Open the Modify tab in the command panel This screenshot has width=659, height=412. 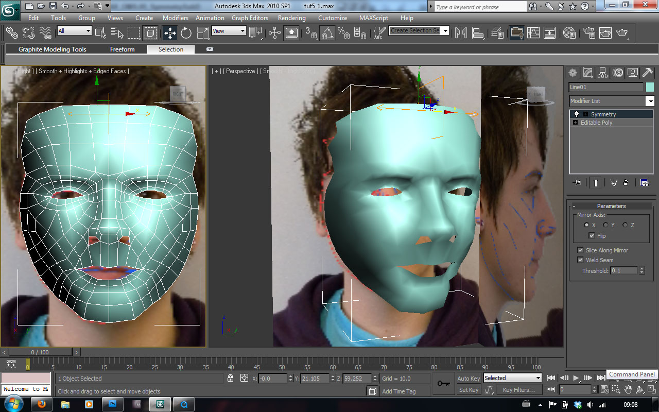tap(587, 72)
